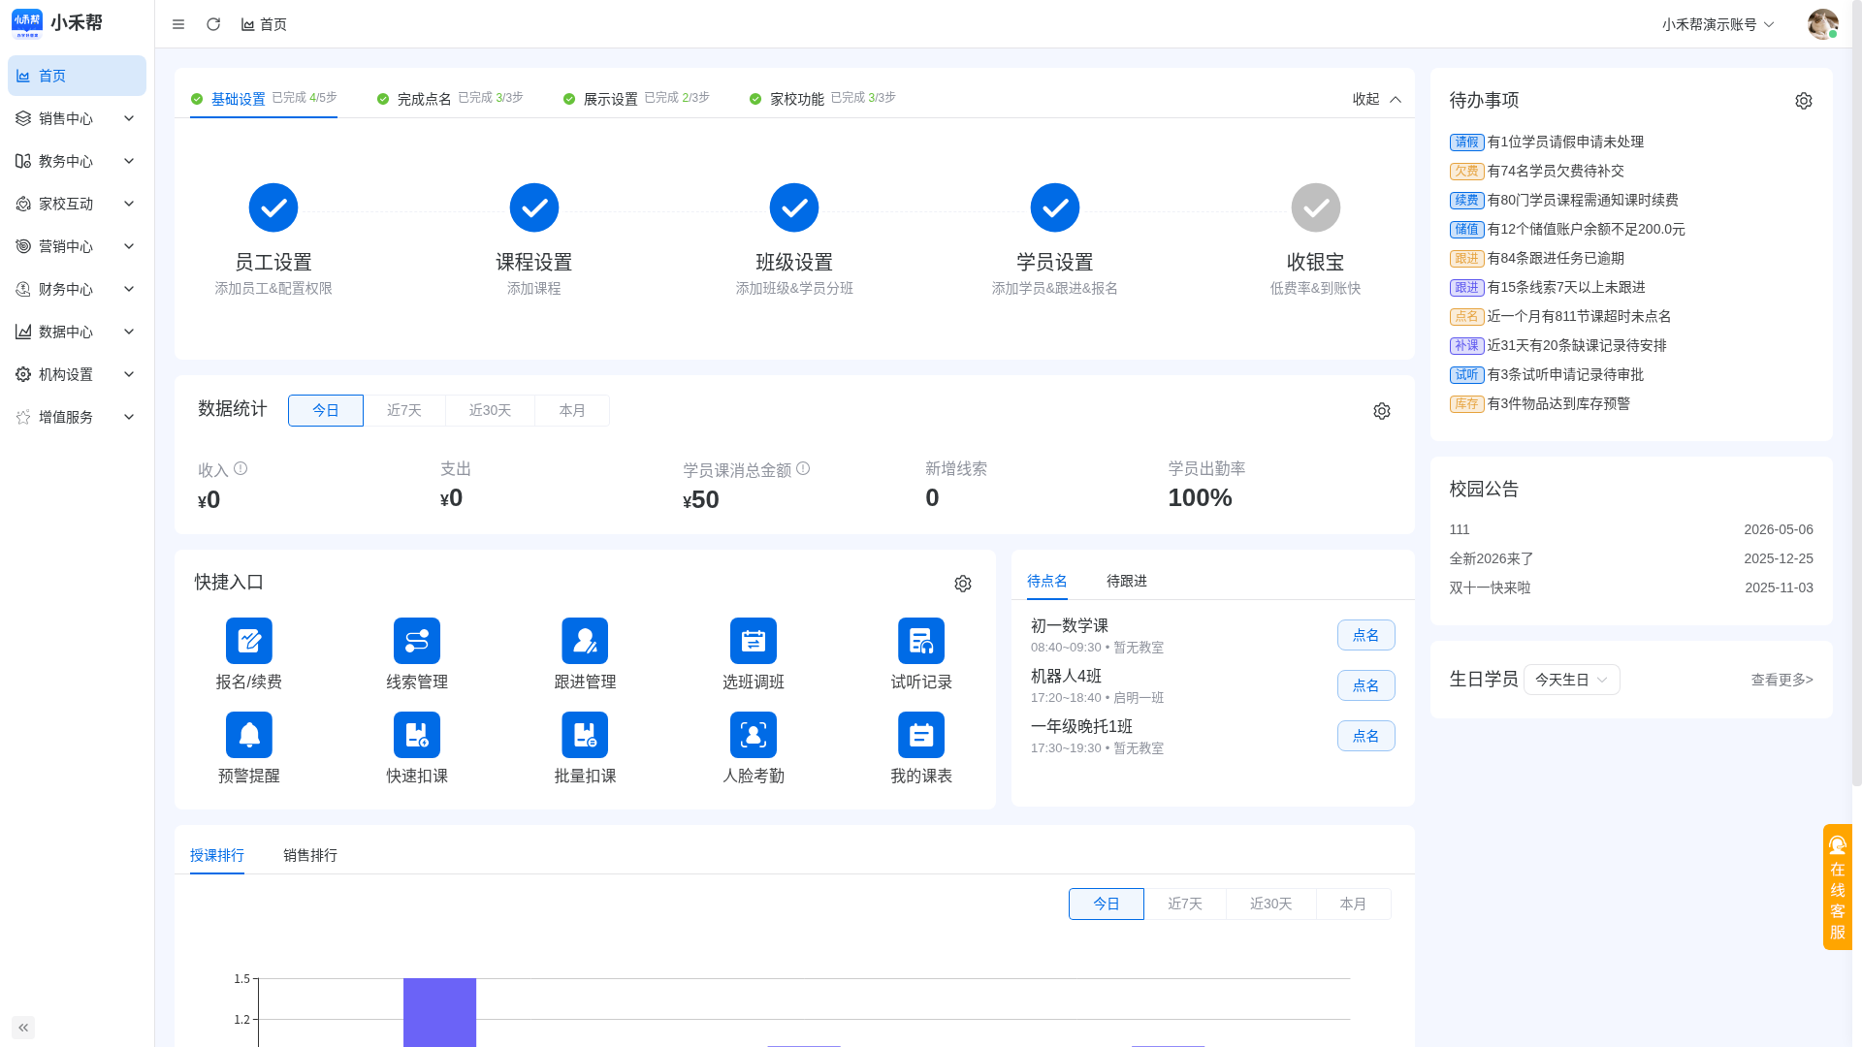The image size is (1862, 1047).
Task: Open the 我的课表 calendar icon
Action: click(921, 735)
